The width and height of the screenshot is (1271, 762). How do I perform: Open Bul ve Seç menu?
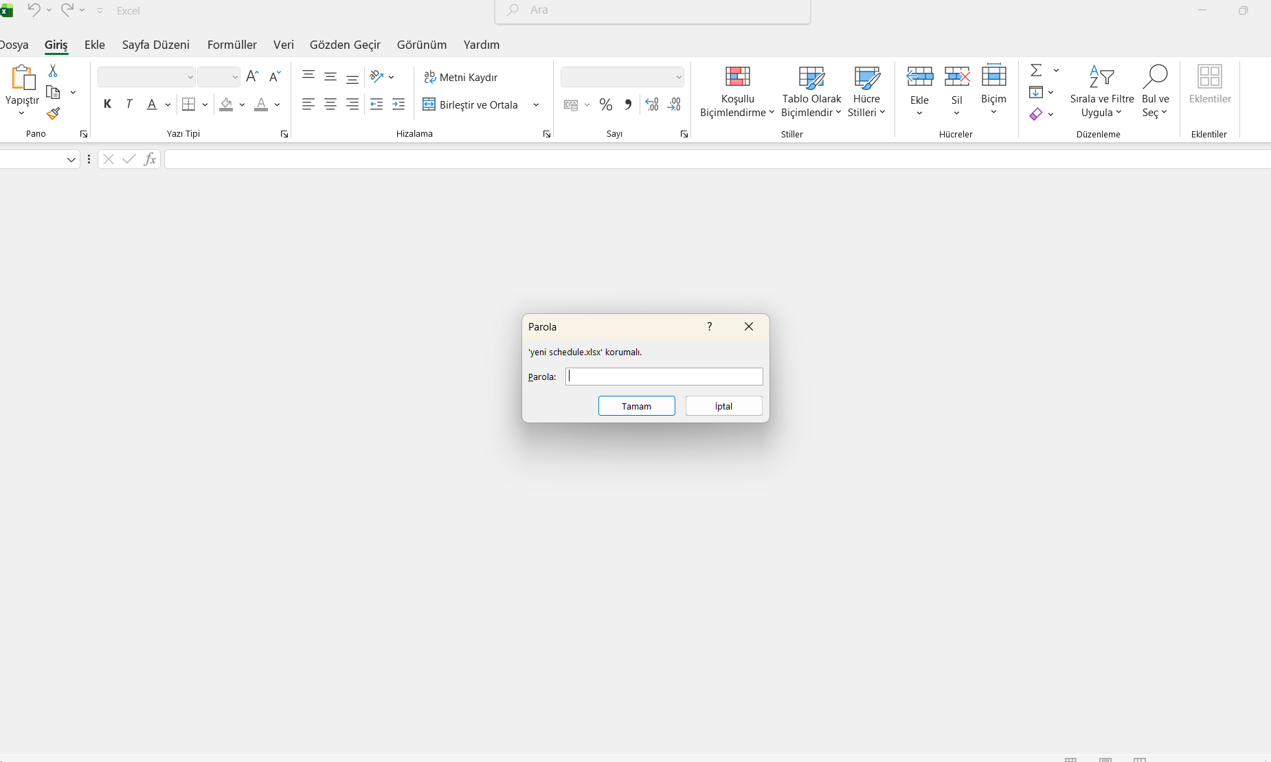click(x=1156, y=92)
